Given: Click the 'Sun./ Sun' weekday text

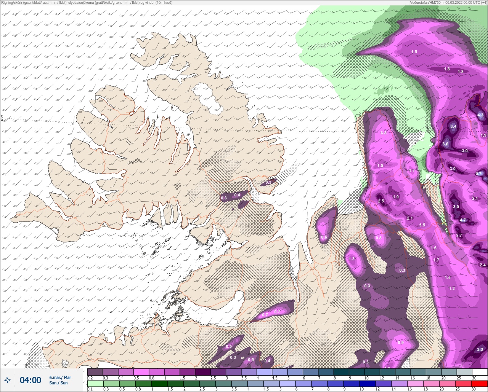Looking at the screenshot, I should tap(59, 383).
